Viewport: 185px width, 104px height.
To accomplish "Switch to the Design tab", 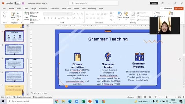I will (34, 8).
